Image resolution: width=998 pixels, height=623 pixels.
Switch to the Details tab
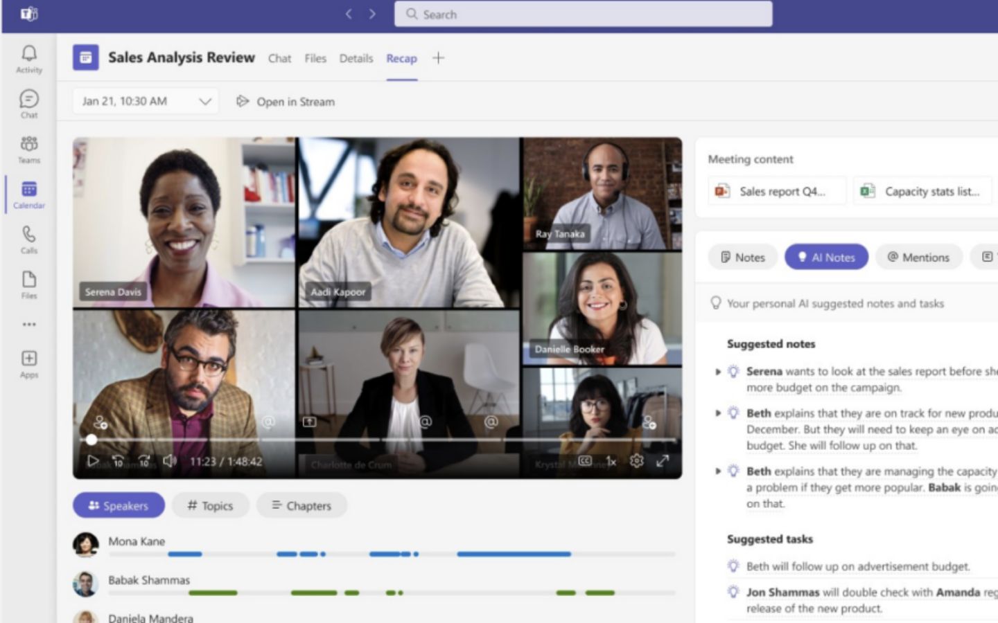tap(356, 58)
